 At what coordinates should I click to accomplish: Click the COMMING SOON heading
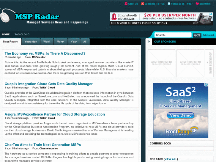click(x=160, y=144)
